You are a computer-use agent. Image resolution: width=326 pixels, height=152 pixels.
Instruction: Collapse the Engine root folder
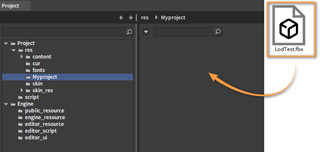(6, 104)
